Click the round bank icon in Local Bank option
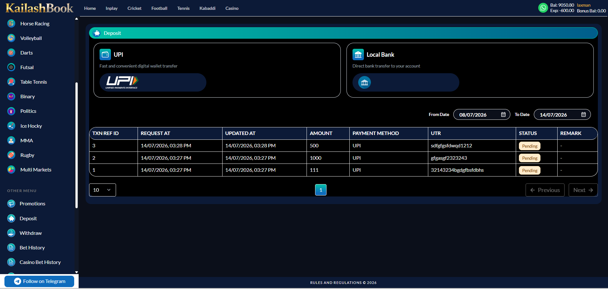Screen dimensions: 608x289 coord(365,82)
